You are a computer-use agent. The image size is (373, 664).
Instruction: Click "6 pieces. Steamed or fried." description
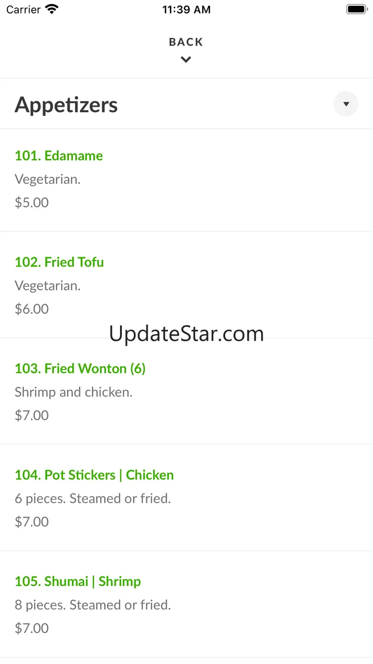click(x=93, y=498)
